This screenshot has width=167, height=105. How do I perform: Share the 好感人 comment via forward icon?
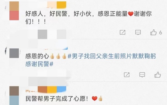pyautogui.click(x=122, y=32)
